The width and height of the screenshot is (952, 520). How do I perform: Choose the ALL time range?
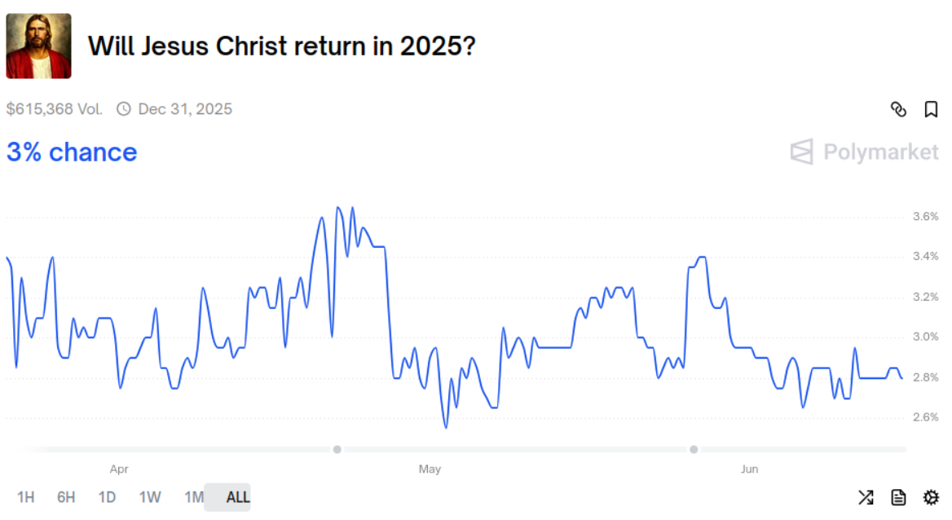point(238,497)
